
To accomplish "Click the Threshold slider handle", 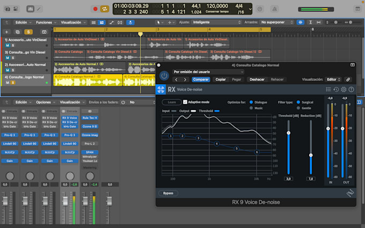I will pos(288,133).
